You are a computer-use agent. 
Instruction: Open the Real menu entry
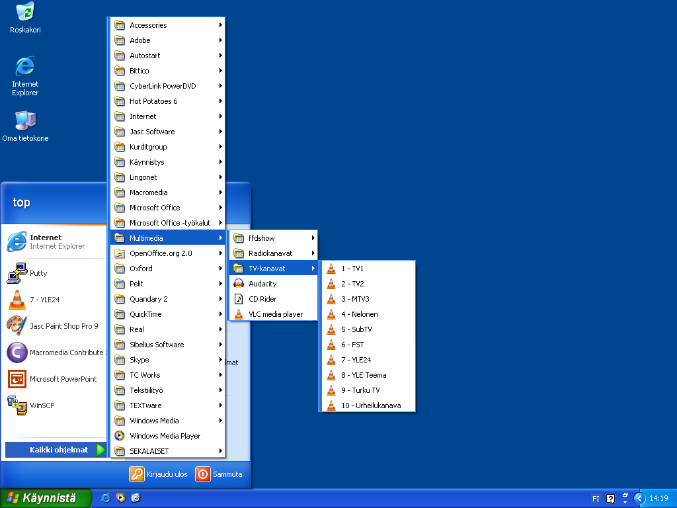click(x=167, y=329)
